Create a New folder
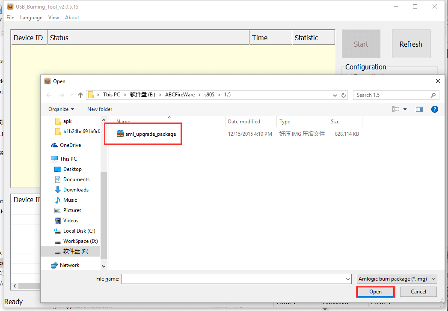The width and height of the screenshot is (448, 311). 100,109
